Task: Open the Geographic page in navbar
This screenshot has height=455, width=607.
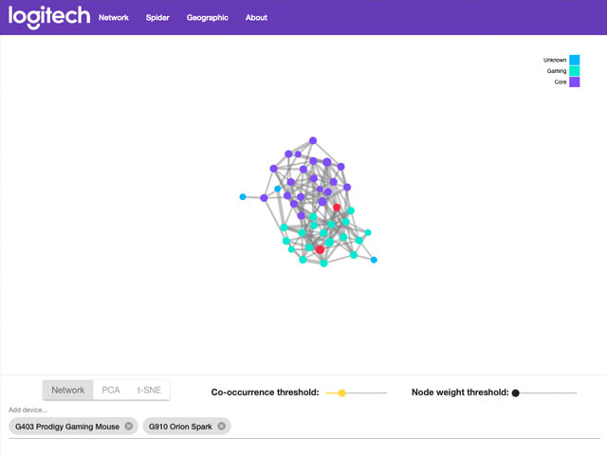Action: pyautogui.click(x=208, y=18)
